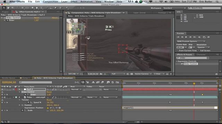Switch to the Character panel tab
Image resolution: width=222 pixels, height=124 pixels.
[201, 54]
